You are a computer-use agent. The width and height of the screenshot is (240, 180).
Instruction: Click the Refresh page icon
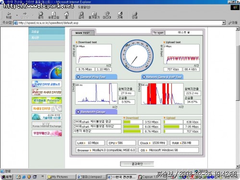point(54,15)
